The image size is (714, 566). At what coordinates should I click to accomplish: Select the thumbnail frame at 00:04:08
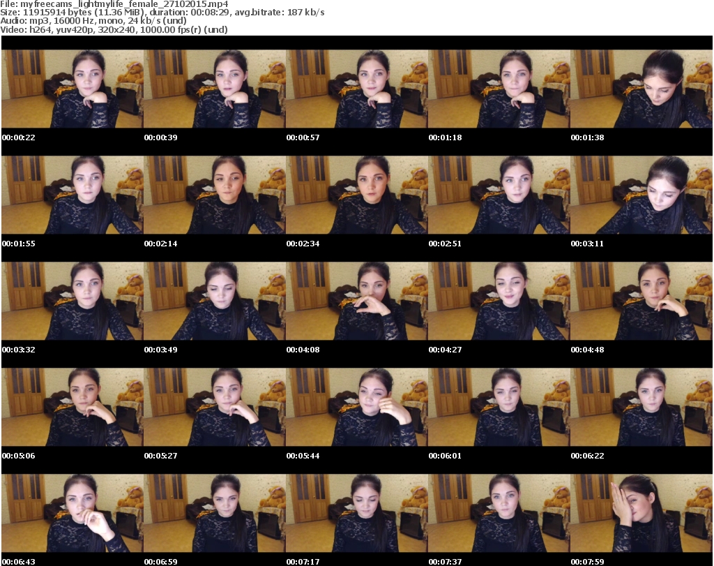357,301
